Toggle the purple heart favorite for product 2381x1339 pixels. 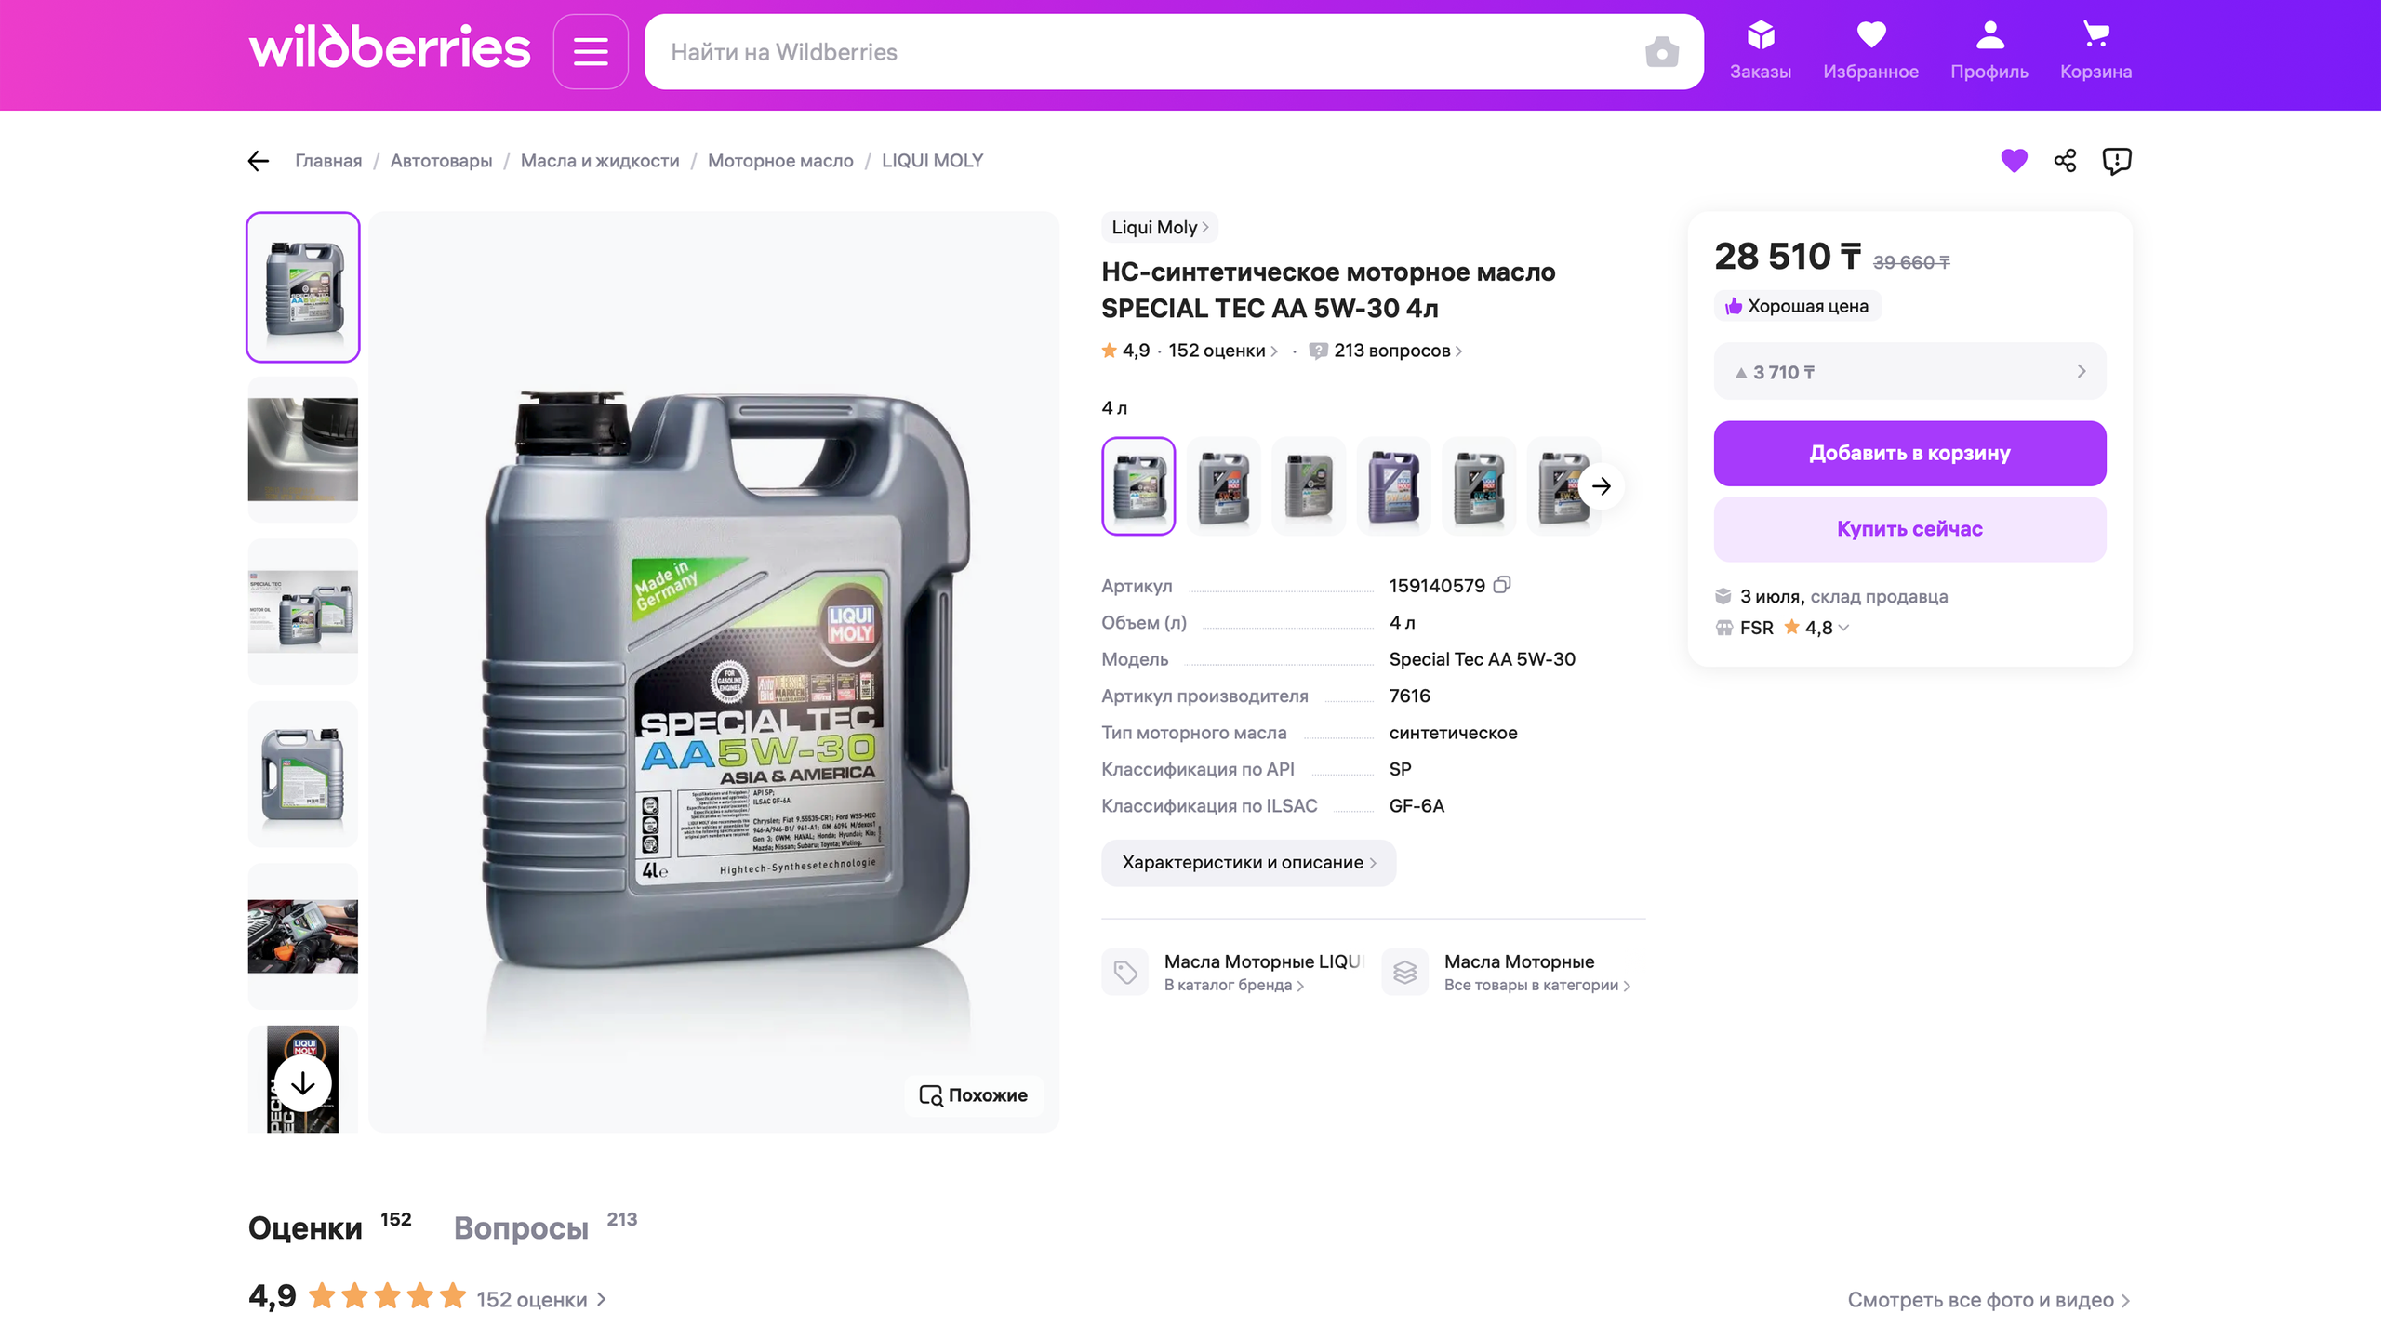(2014, 161)
